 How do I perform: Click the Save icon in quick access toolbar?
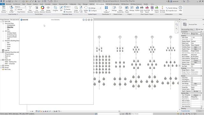click(x=9, y=1)
